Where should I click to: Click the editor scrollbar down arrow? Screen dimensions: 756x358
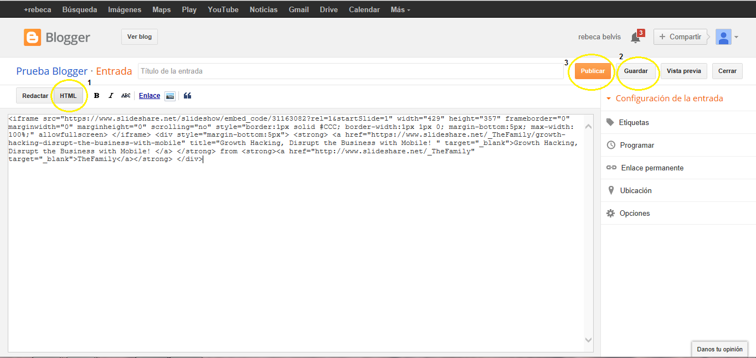coord(588,340)
